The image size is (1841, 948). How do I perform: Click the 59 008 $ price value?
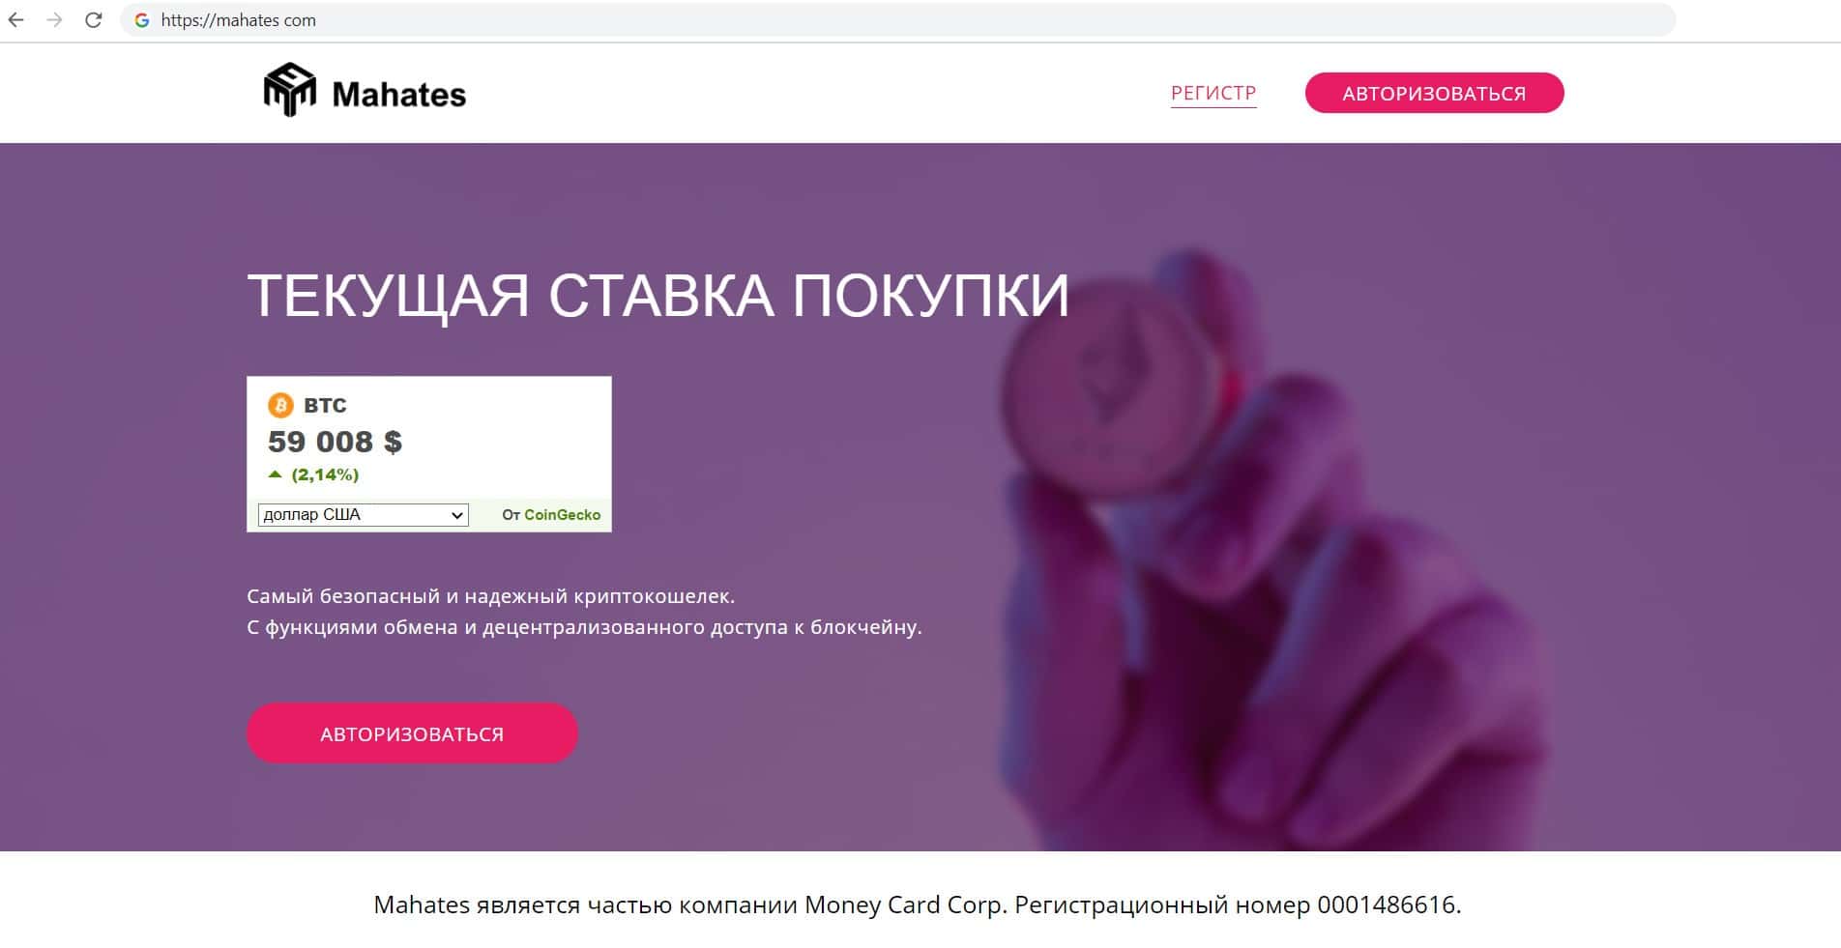(x=335, y=442)
